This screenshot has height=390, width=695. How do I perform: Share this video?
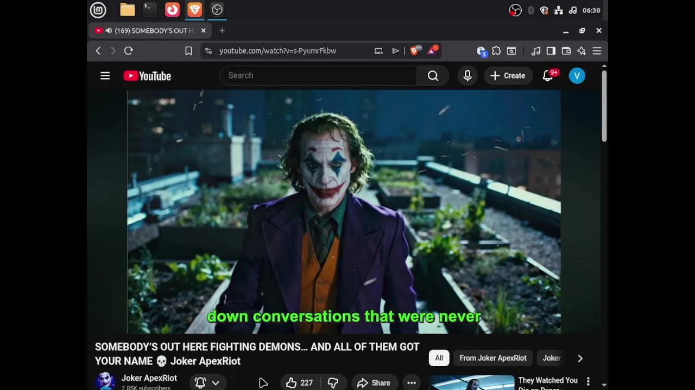(x=374, y=382)
